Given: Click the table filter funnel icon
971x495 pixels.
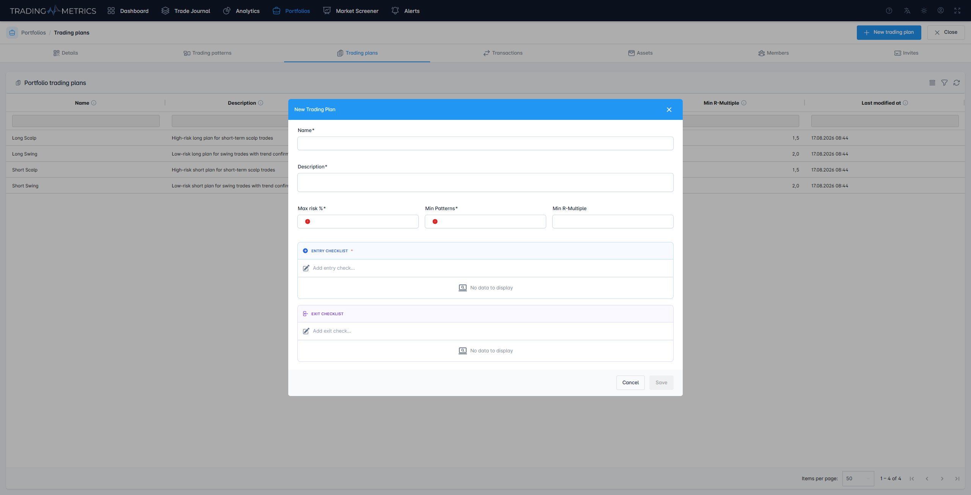Looking at the screenshot, I should coord(944,83).
